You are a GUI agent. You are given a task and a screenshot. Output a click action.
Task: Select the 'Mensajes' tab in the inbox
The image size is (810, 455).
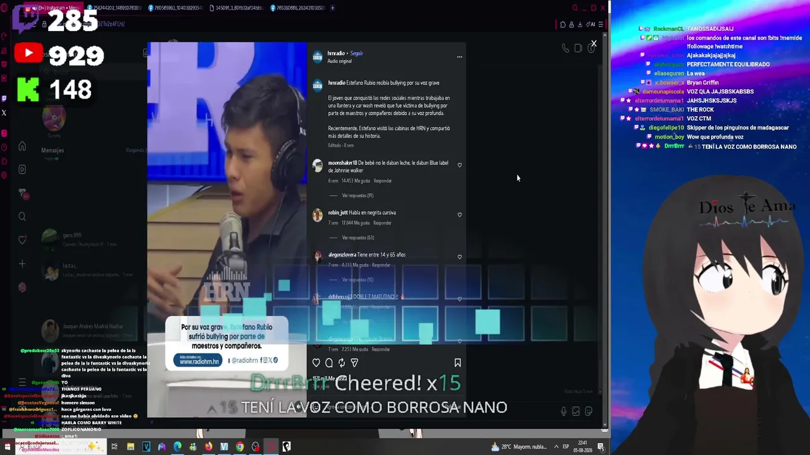click(x=53, y=150)
